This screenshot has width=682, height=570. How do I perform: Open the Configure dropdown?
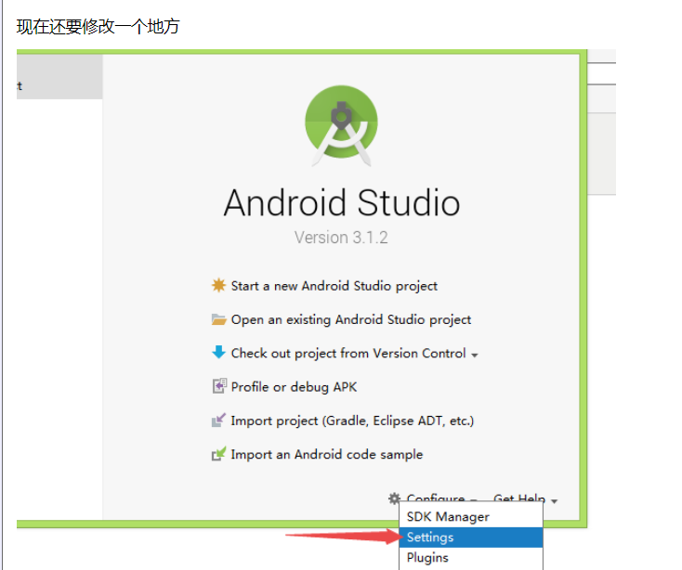pyautogui.click(x=436, y=498)
